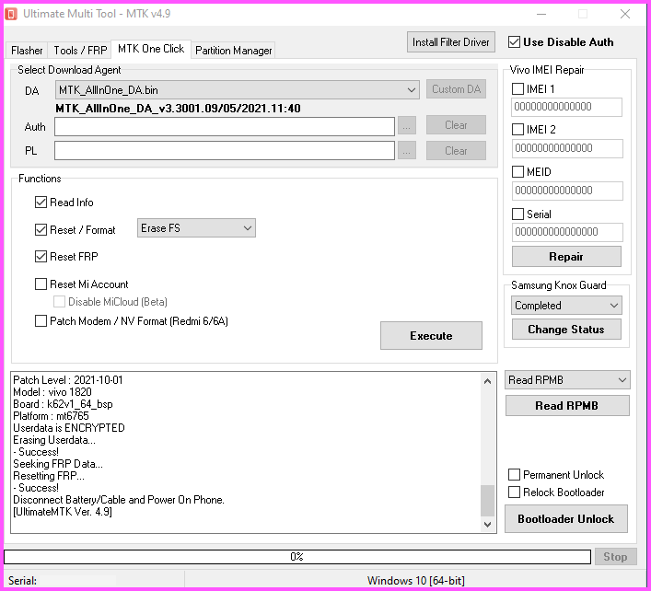
Task: Click log line 'Patch Level : 2021-10-01'
Action: [68, 380]
